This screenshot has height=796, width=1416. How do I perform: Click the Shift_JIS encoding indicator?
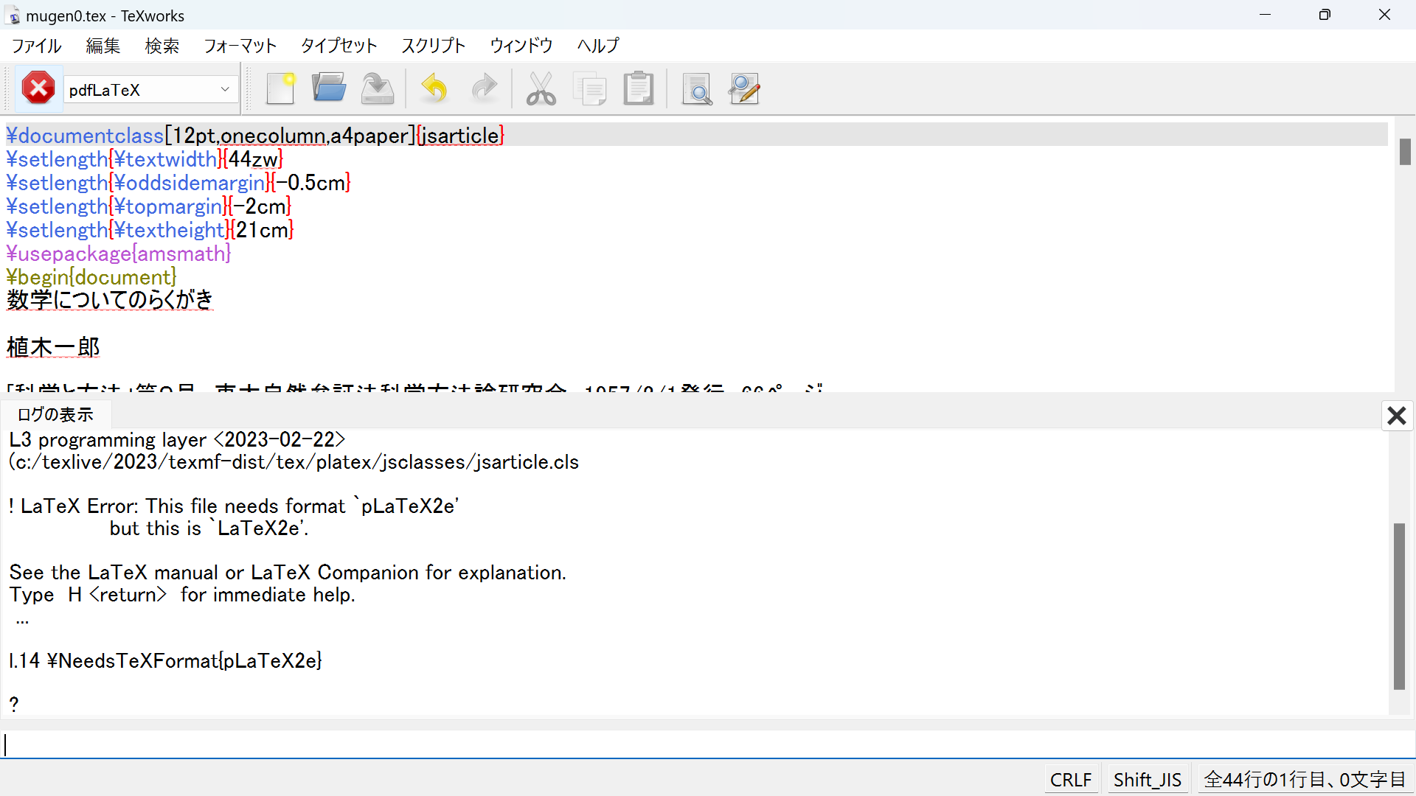tap(1148, 780)
